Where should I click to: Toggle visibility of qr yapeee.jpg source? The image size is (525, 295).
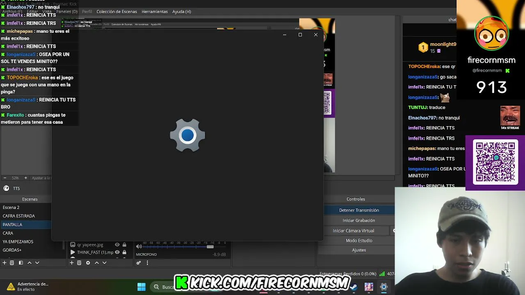pyautogui.click(x=117, y=245)
